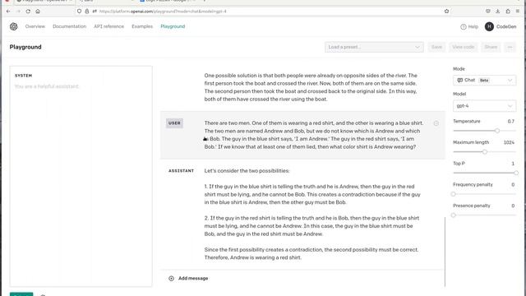Click the CodeGen account avatar
Viewport: 526px width, 296px height.
tap(489, 26)
